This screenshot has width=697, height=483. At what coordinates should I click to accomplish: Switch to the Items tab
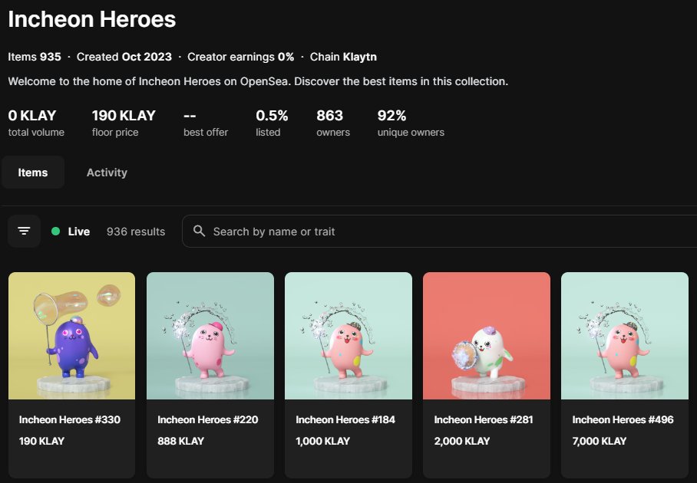click(33, 172)
